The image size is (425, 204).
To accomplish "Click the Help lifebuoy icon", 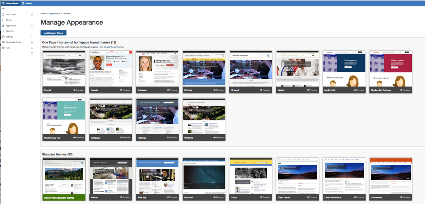I will pyautogui.click(x=3, y=48).
